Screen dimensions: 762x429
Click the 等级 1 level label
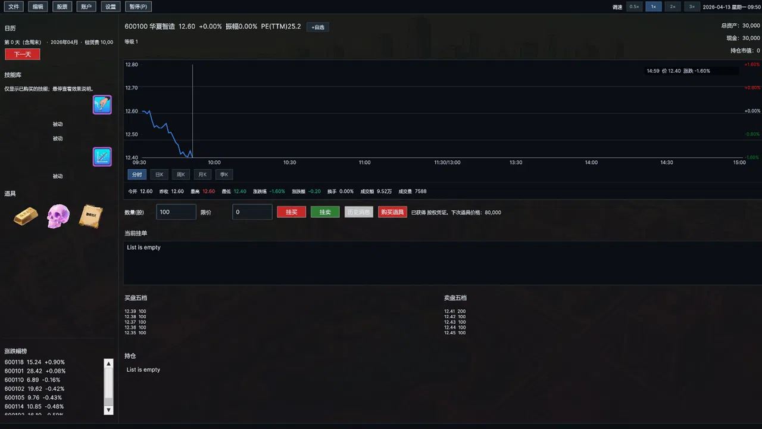click(x=131, y=42)
